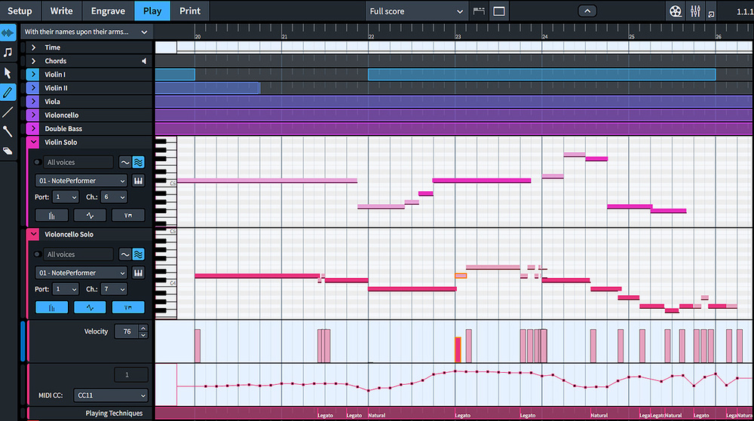Switch to the Engrave mode tab

click(x=108, y=11)
